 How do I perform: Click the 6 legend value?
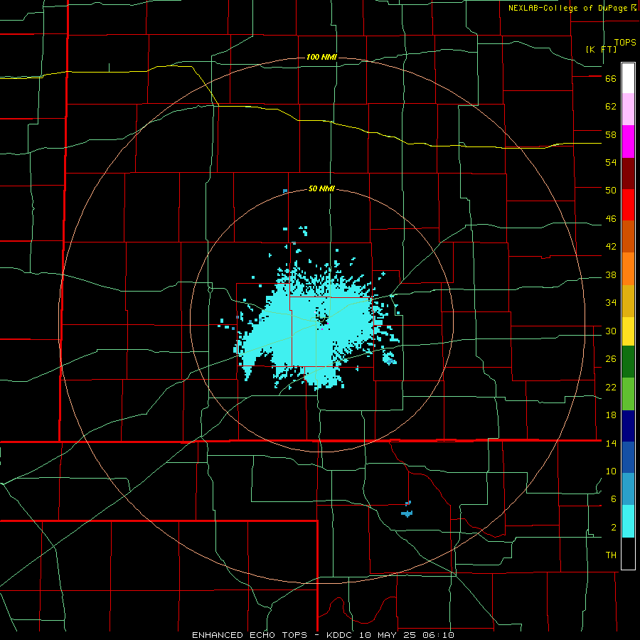click(x=614, y=499)
